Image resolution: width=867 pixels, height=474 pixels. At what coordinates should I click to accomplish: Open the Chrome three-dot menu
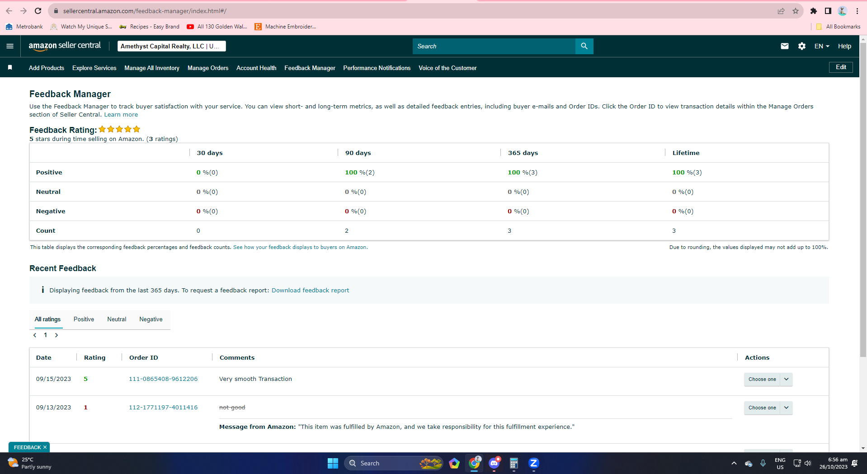click(857, 11)
